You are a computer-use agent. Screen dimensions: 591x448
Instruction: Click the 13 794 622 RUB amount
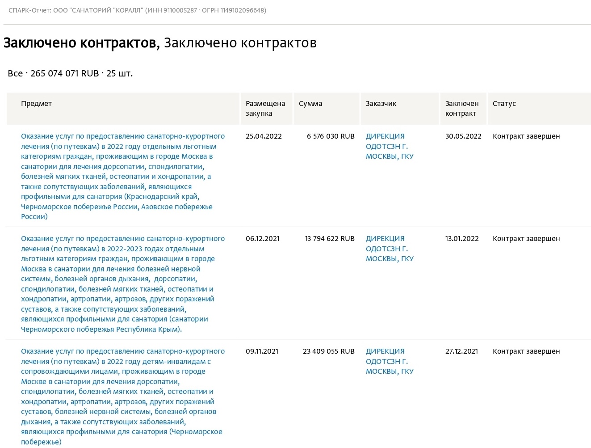[x=330, y=238]
